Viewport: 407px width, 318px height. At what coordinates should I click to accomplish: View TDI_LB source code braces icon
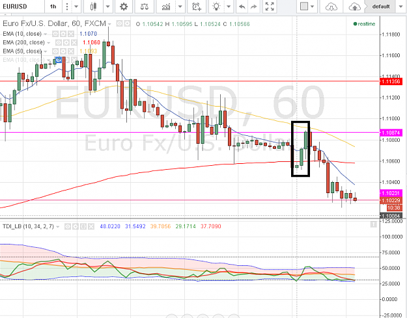83,226
